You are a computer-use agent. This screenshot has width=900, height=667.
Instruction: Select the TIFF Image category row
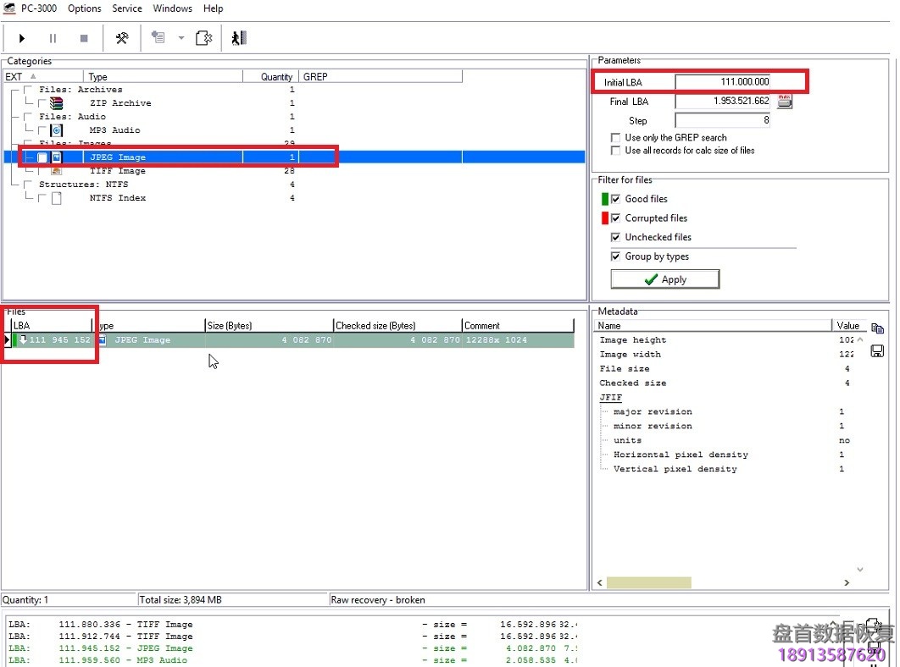pos(118,171)
